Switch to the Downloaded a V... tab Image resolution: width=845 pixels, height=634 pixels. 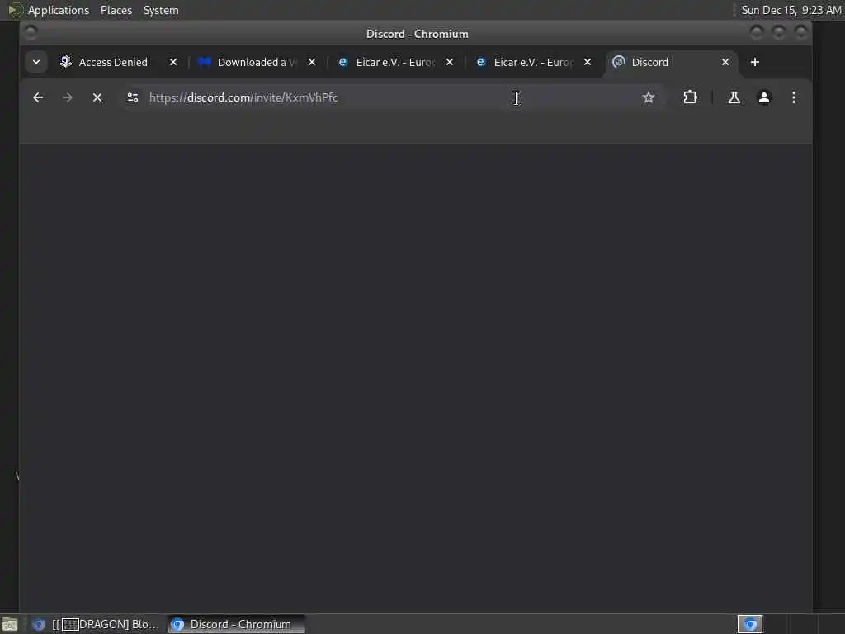256,63
